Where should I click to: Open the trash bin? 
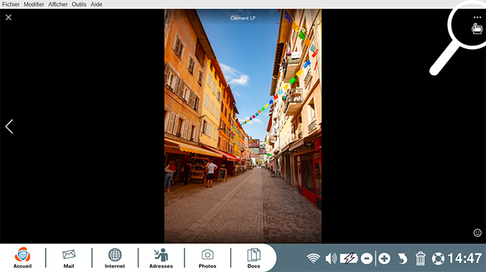420,258
